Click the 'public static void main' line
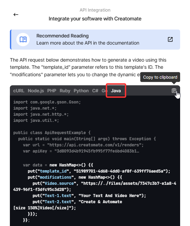The width and height of the screenshot is (190, 226). coord(87,139)
